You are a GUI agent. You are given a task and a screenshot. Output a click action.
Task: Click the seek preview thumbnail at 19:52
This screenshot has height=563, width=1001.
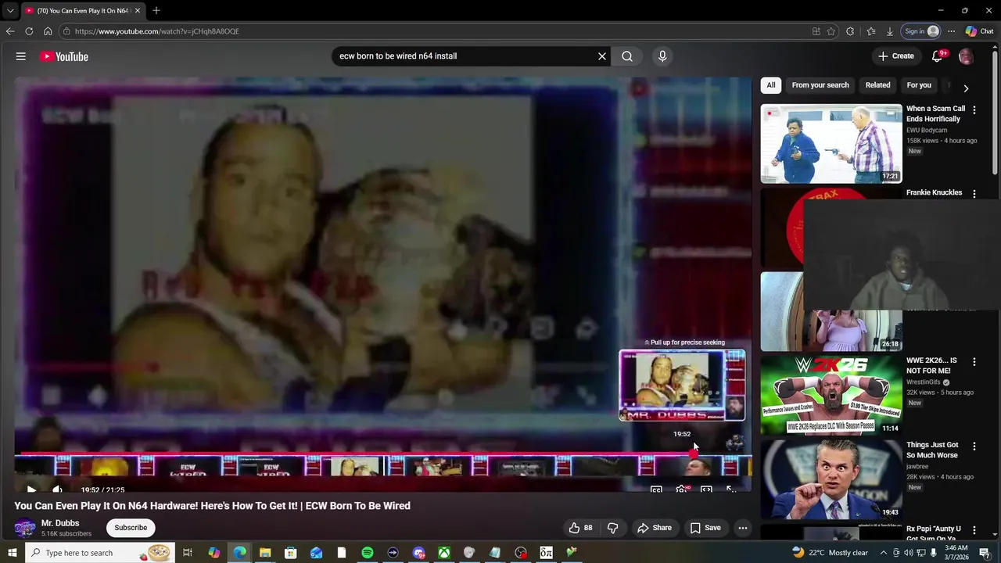(x=682, y=385)
